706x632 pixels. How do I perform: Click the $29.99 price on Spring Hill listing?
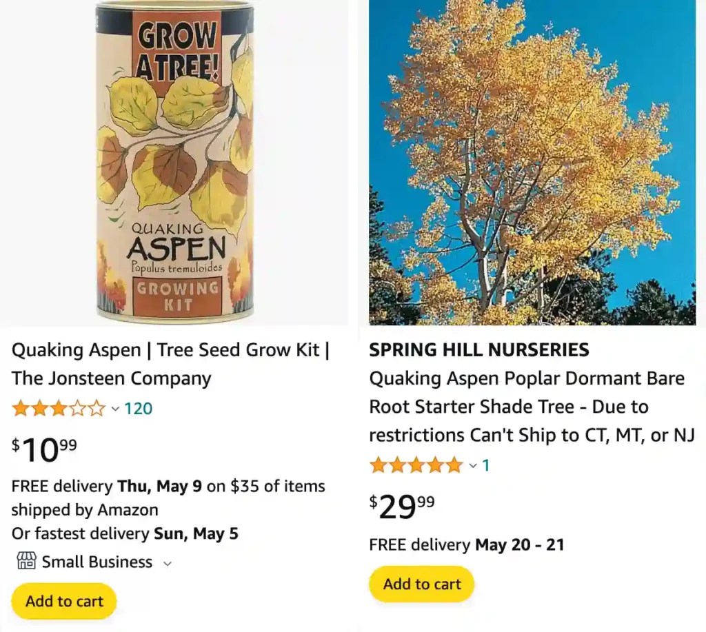(x=403, y=506)
